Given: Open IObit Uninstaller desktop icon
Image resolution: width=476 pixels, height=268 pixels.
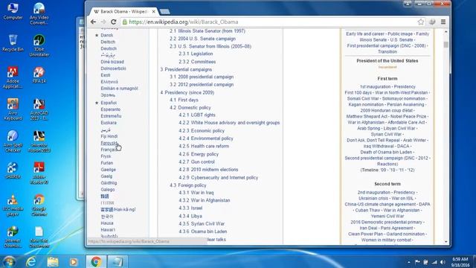Looking at the screenshot, I should point(39,45).
